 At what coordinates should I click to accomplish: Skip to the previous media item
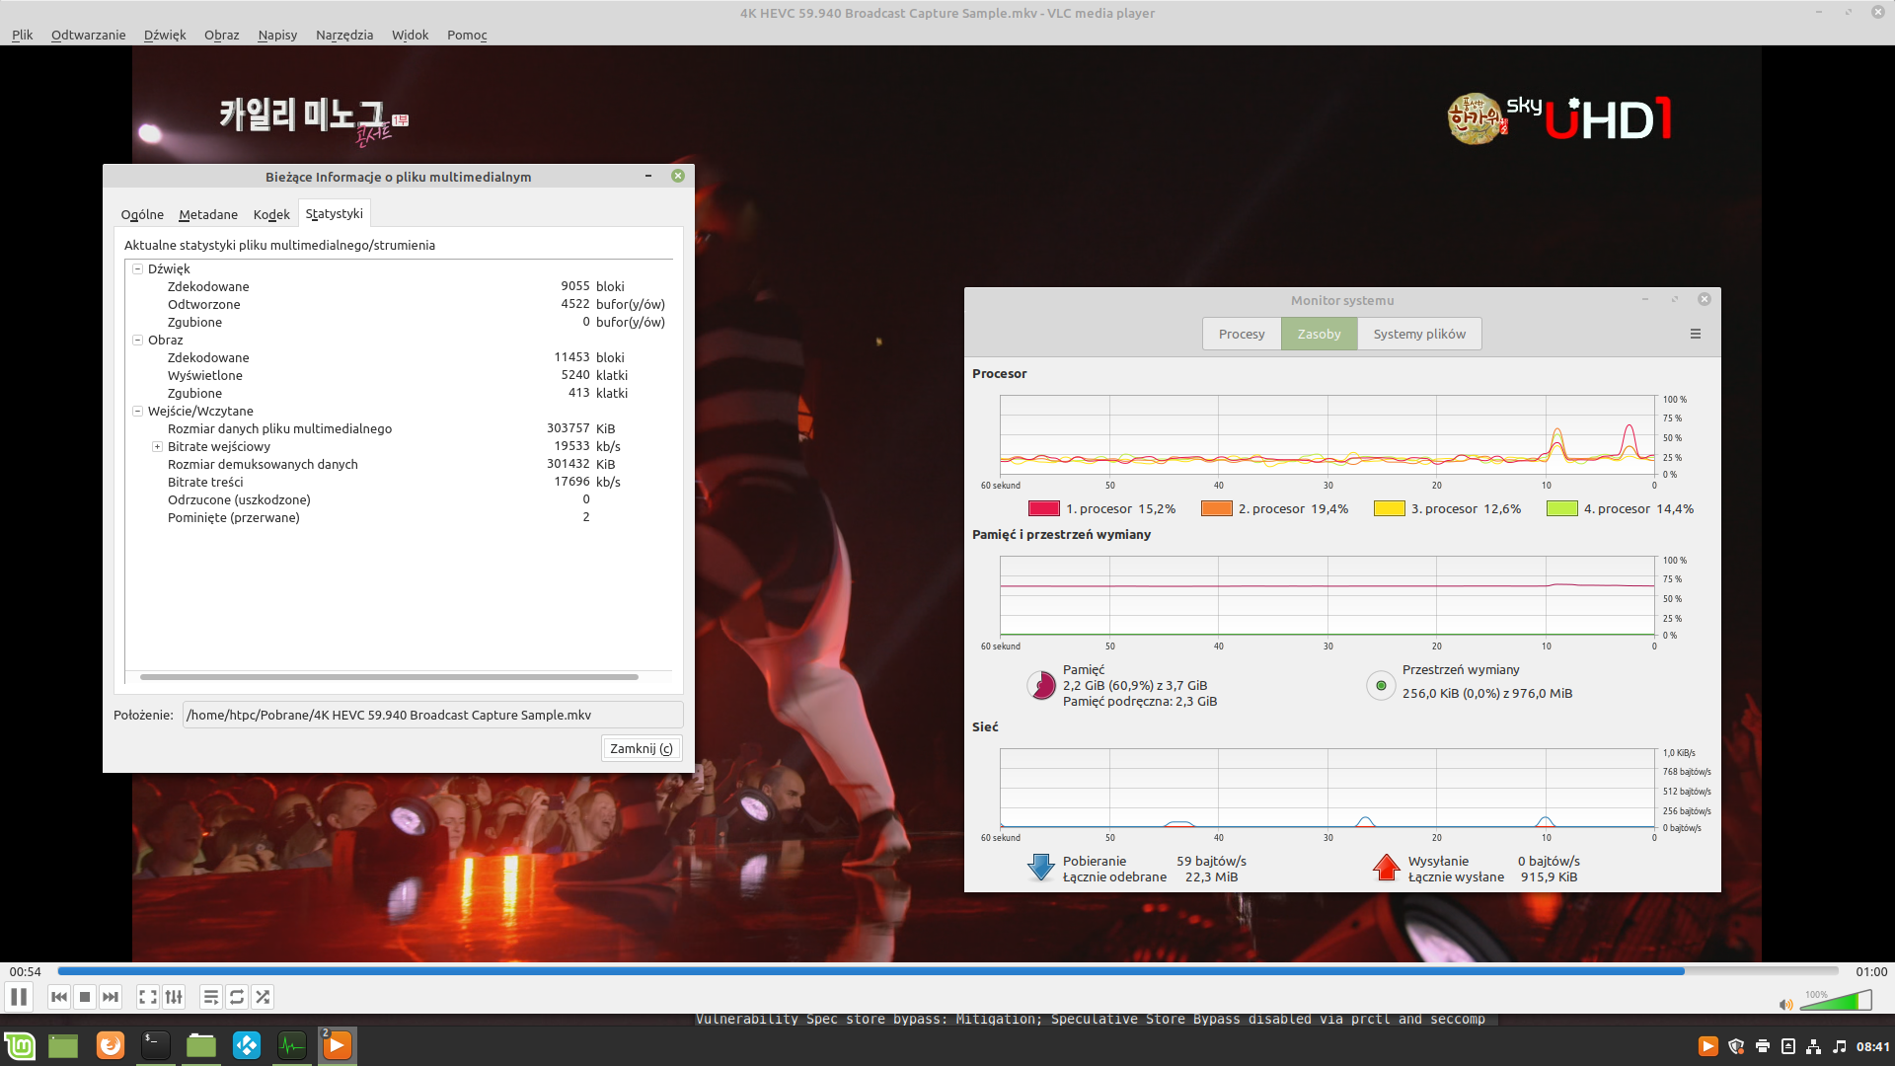coord(59,997)
